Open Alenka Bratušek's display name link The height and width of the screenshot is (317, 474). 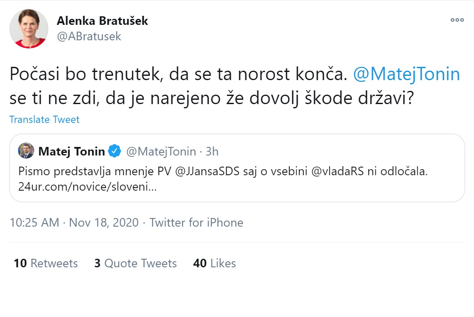point(102,21)
